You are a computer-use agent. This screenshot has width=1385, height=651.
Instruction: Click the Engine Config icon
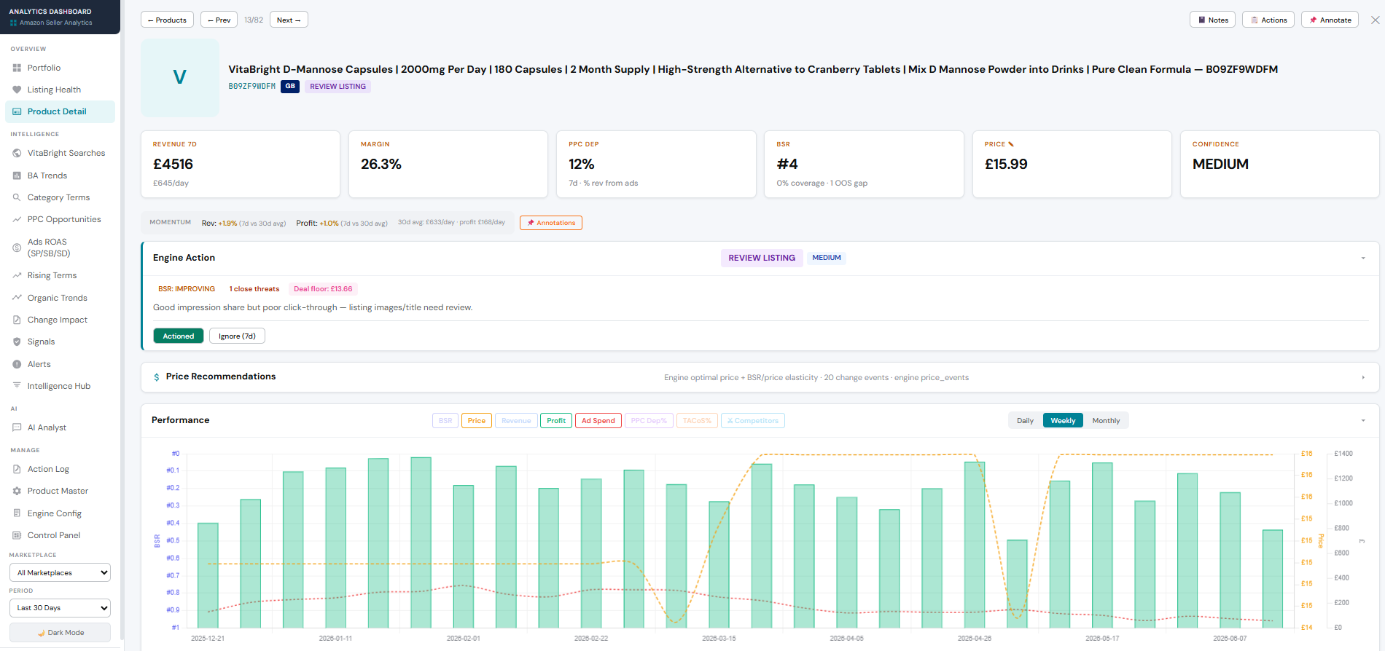click(x=17, y=513)
